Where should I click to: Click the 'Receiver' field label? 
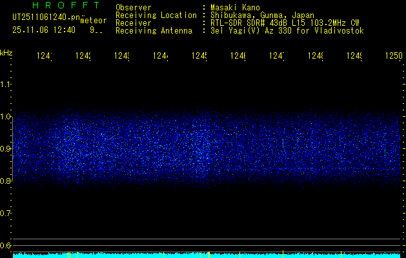click(134, 23)
